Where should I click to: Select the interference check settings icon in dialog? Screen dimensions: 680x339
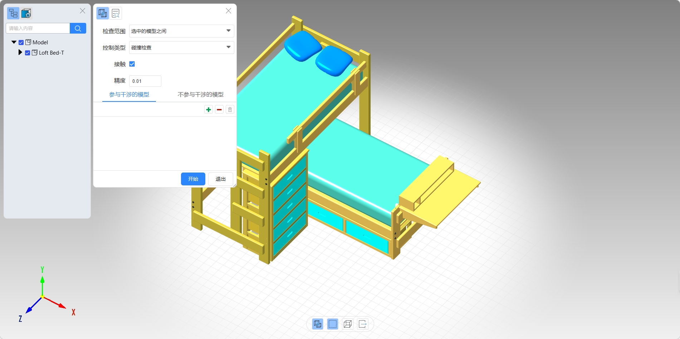pyautogui.click(x=103, y=13)
